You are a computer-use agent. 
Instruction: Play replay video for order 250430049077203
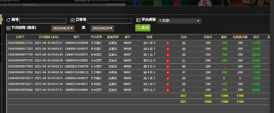168,49
